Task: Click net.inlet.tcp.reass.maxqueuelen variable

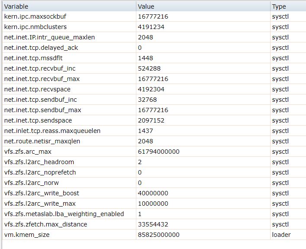Action: pos(52,131)
